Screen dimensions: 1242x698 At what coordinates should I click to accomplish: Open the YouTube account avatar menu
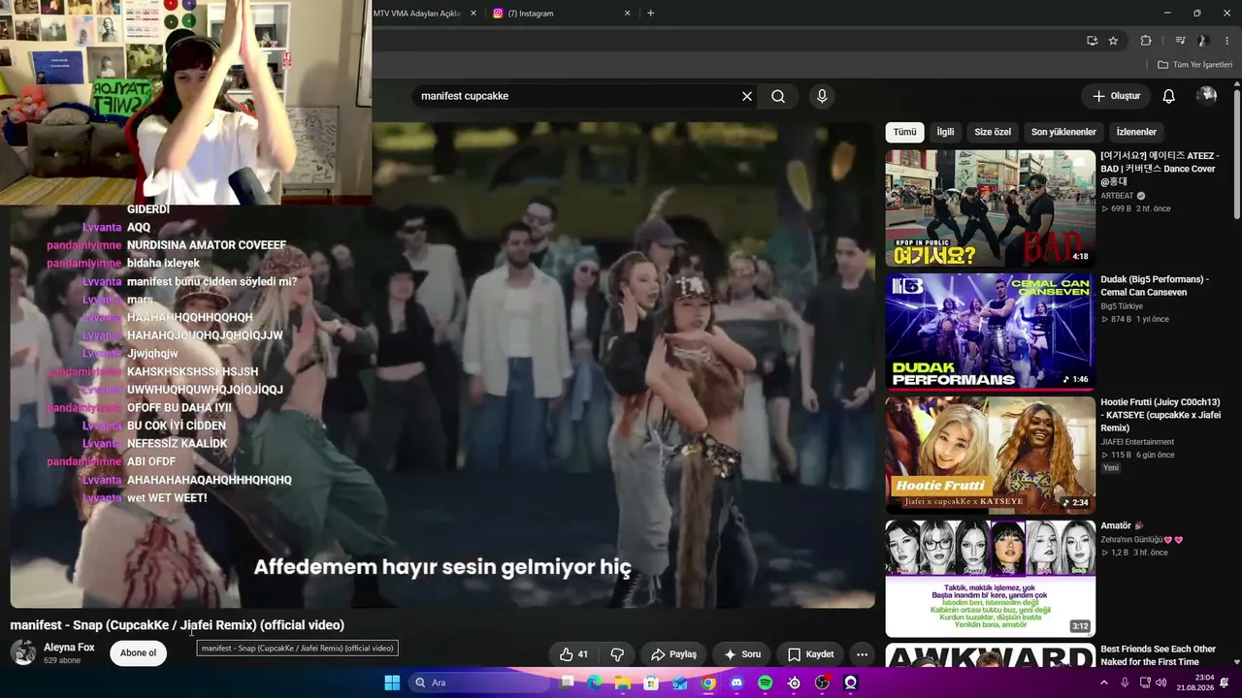pos(1207,95)
